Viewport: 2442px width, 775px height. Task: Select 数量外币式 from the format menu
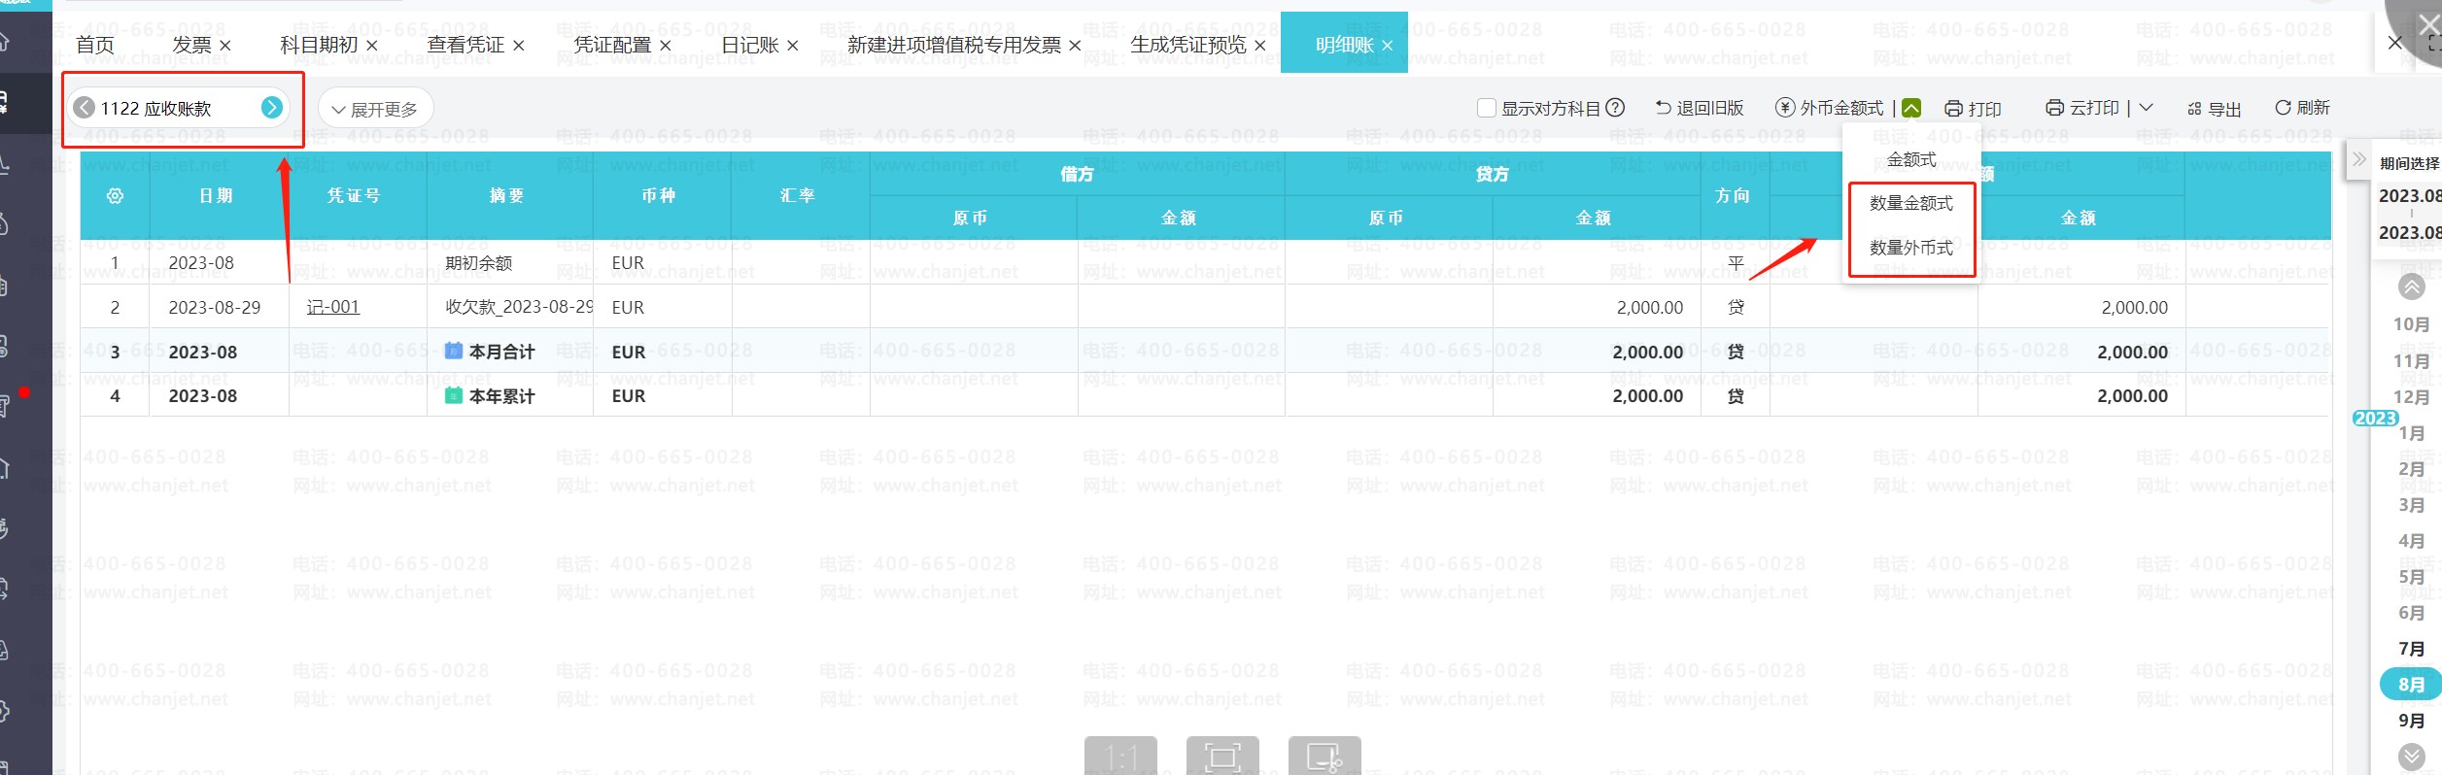tap(1911, 248)
